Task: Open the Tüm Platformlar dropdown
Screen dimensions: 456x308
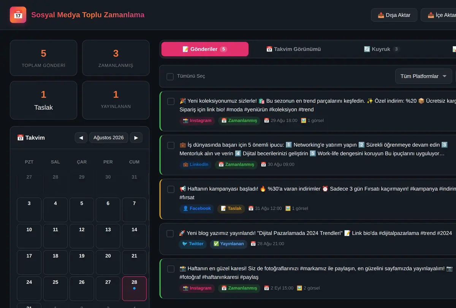Action: [x=424, y=76]
